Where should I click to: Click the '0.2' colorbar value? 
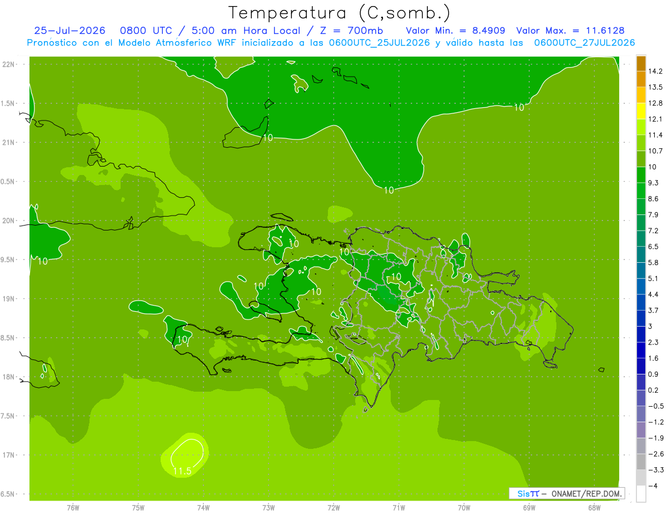pyautogui.click(x=654, y=390)
